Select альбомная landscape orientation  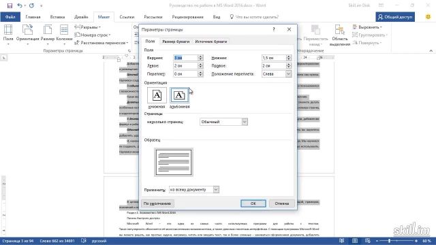(179, 98)
